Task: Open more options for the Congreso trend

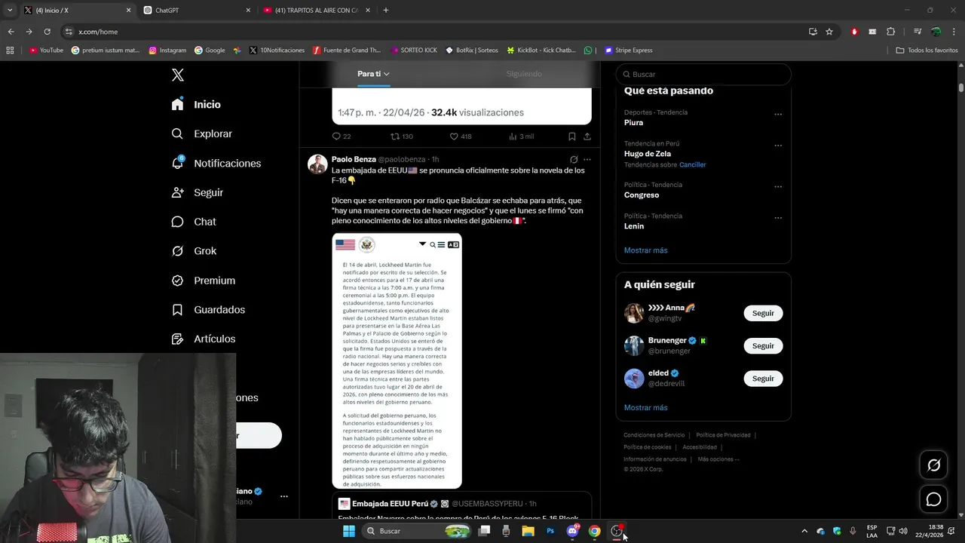Action: point(778,187)
